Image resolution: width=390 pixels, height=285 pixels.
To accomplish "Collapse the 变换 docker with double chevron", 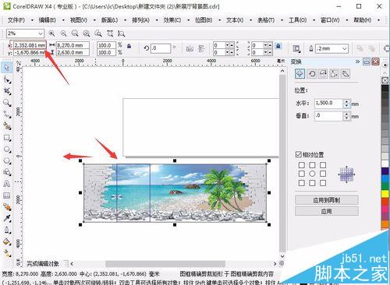I will click(x=358, y=62).
